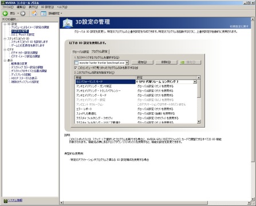
Task: Click the view-mode icon beside 詳細設定
Action: click(44, 14)
